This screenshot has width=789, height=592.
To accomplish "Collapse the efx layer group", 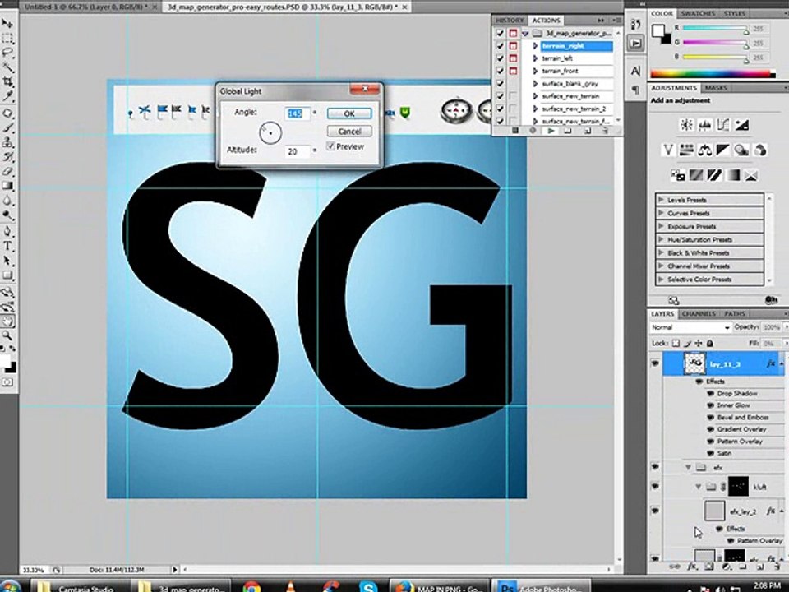I will pyautogui.click(x=688, y=467).
